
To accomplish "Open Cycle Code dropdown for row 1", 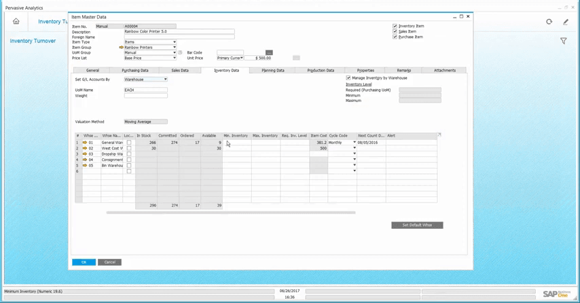I will [355, 143].
